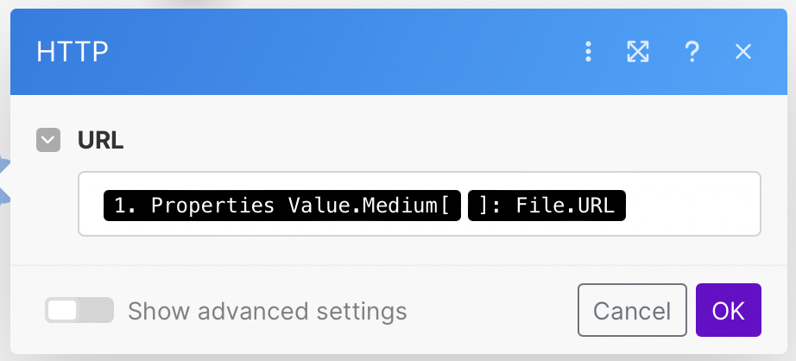
Task: Enable the Show advanced settings switch
Action: (79, 310)
